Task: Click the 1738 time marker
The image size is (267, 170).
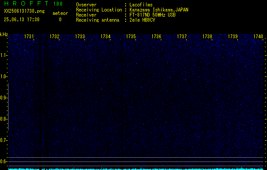Action: tap(208, 37)
